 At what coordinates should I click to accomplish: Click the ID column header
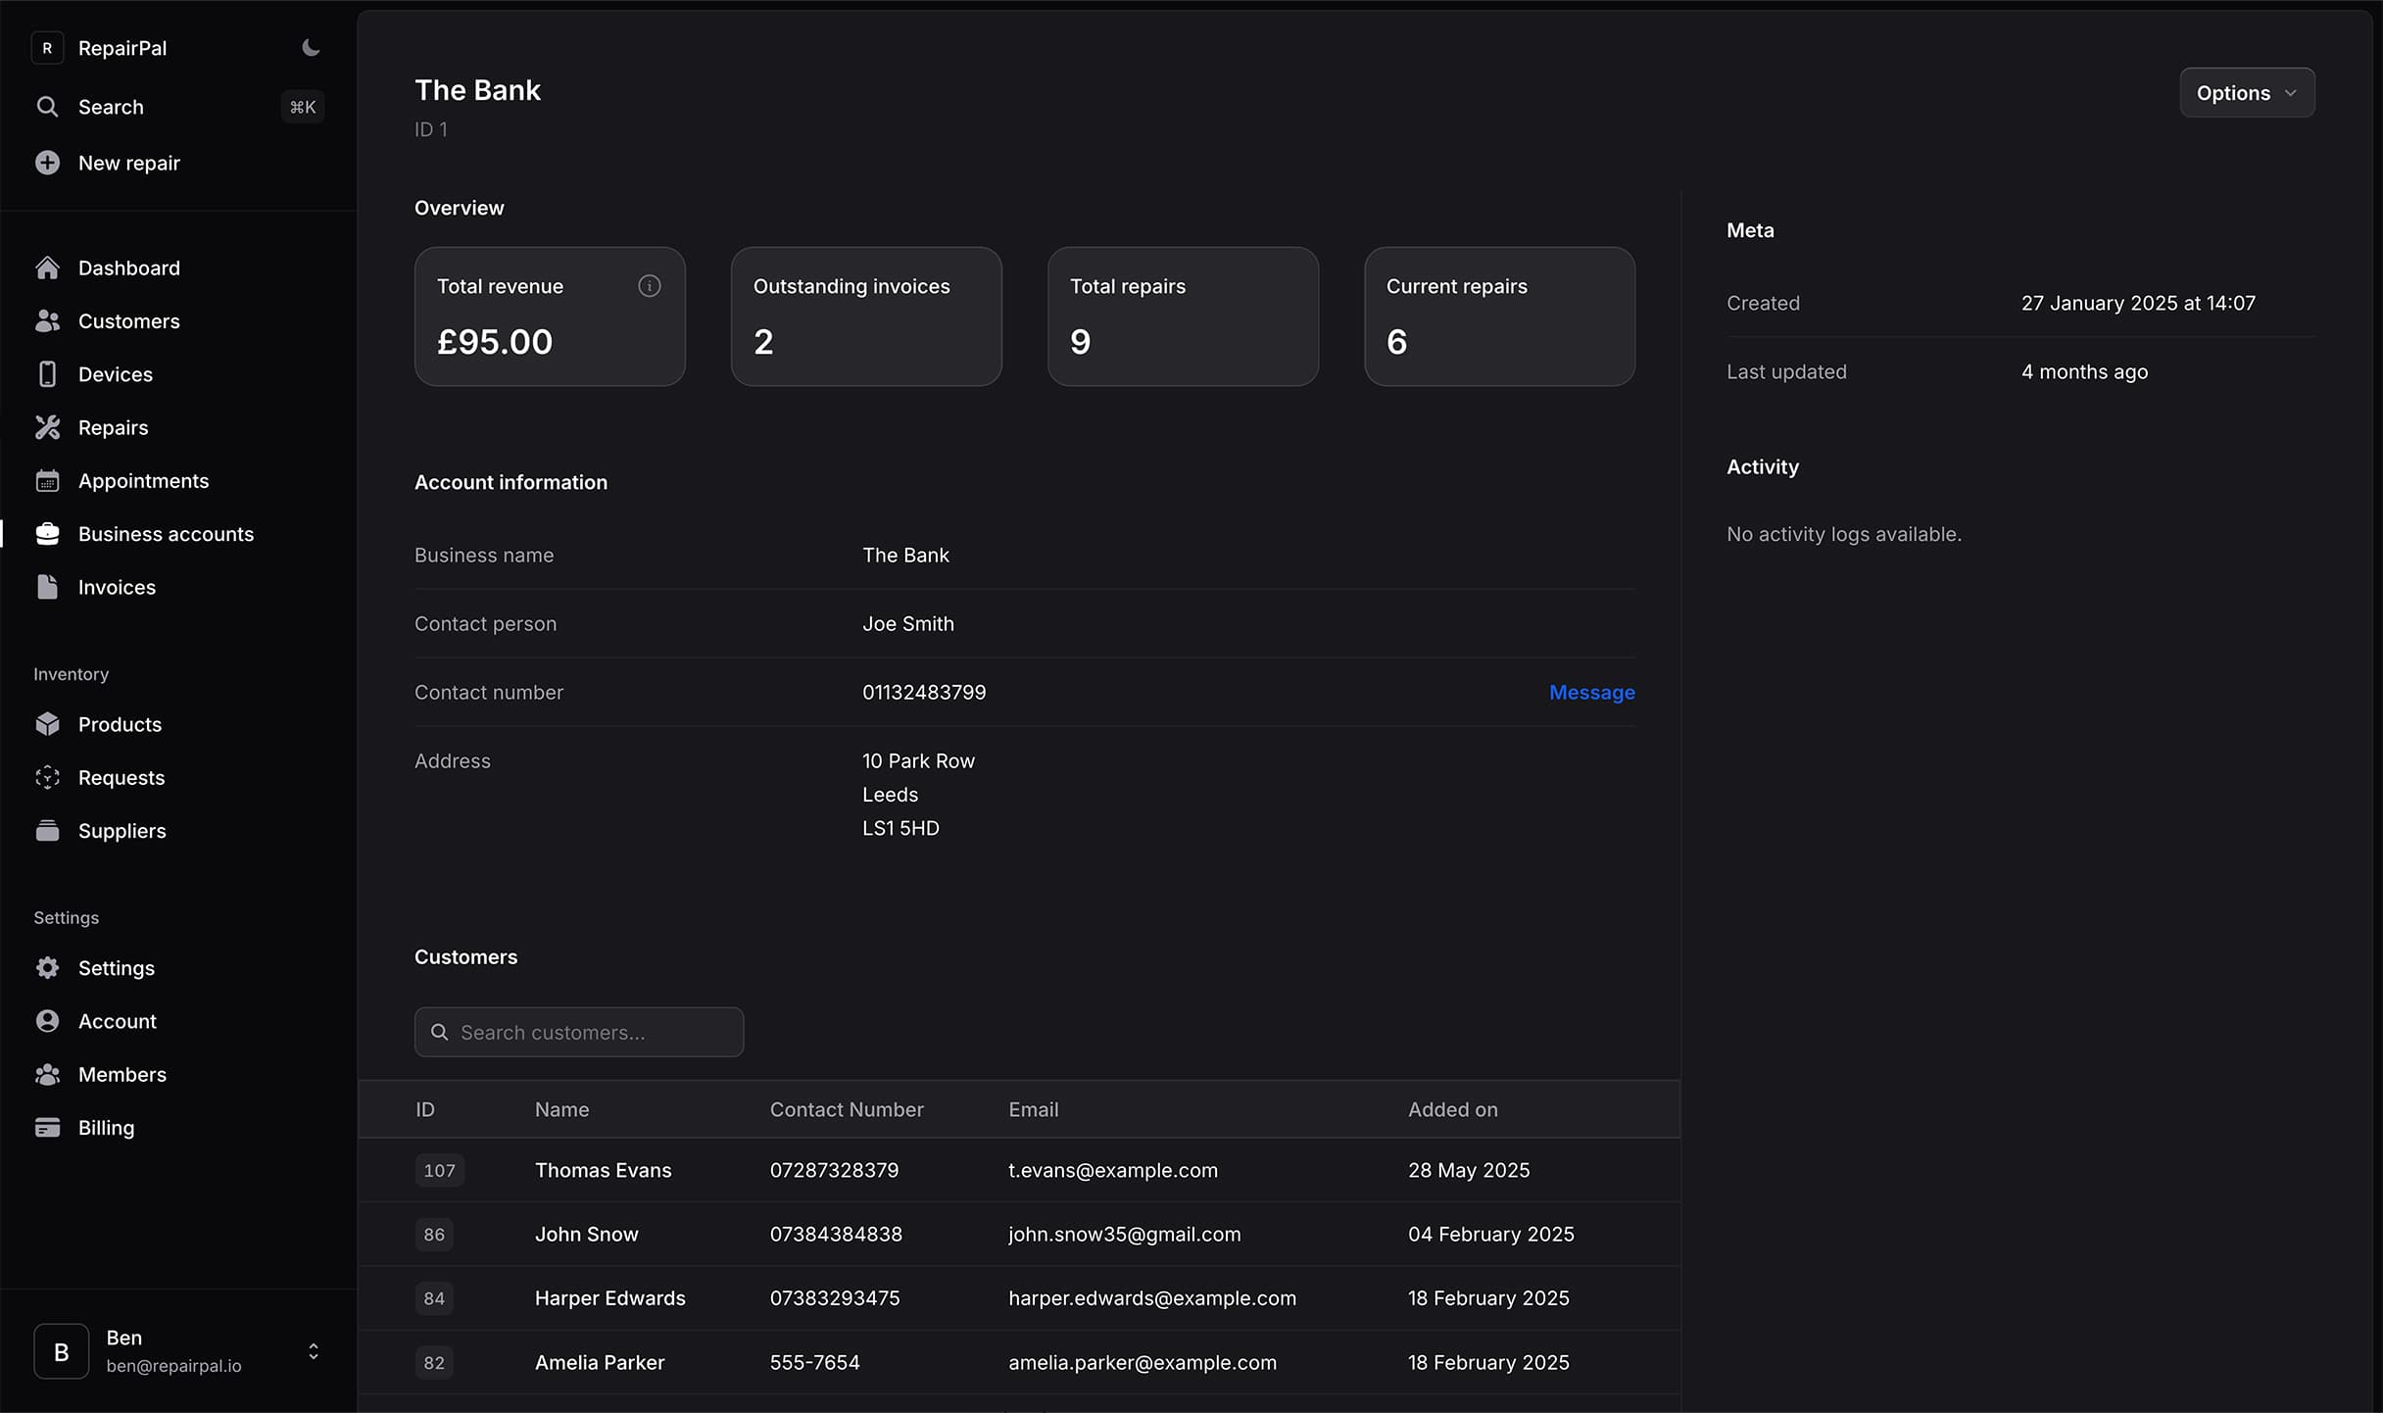(x=425, y=1110)
